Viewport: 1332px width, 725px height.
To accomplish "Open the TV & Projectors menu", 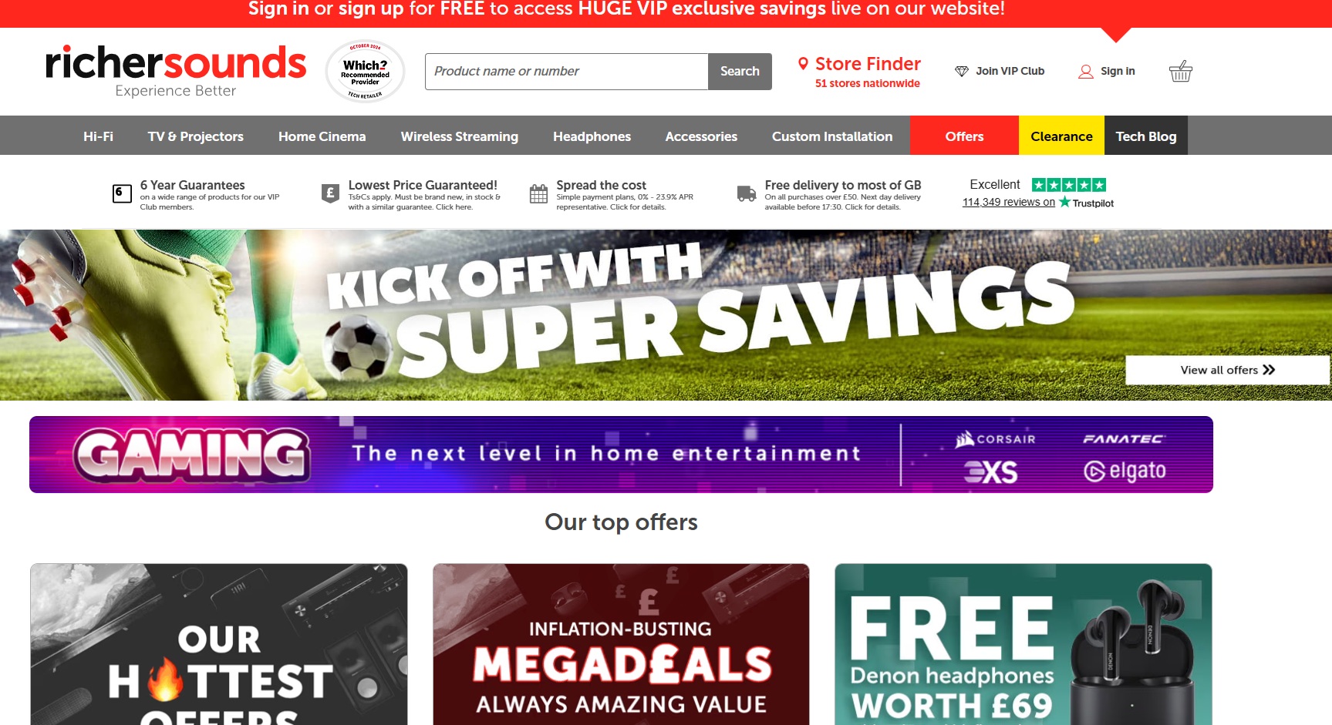I will [196, 136].
